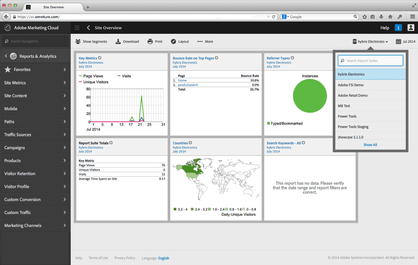Open the productsearch page link
418x265 pixels.
(188, 85)
